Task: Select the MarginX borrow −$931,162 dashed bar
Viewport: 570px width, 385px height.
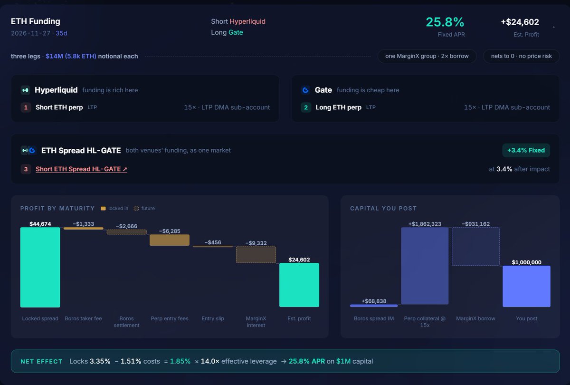Action: point(475,246)
